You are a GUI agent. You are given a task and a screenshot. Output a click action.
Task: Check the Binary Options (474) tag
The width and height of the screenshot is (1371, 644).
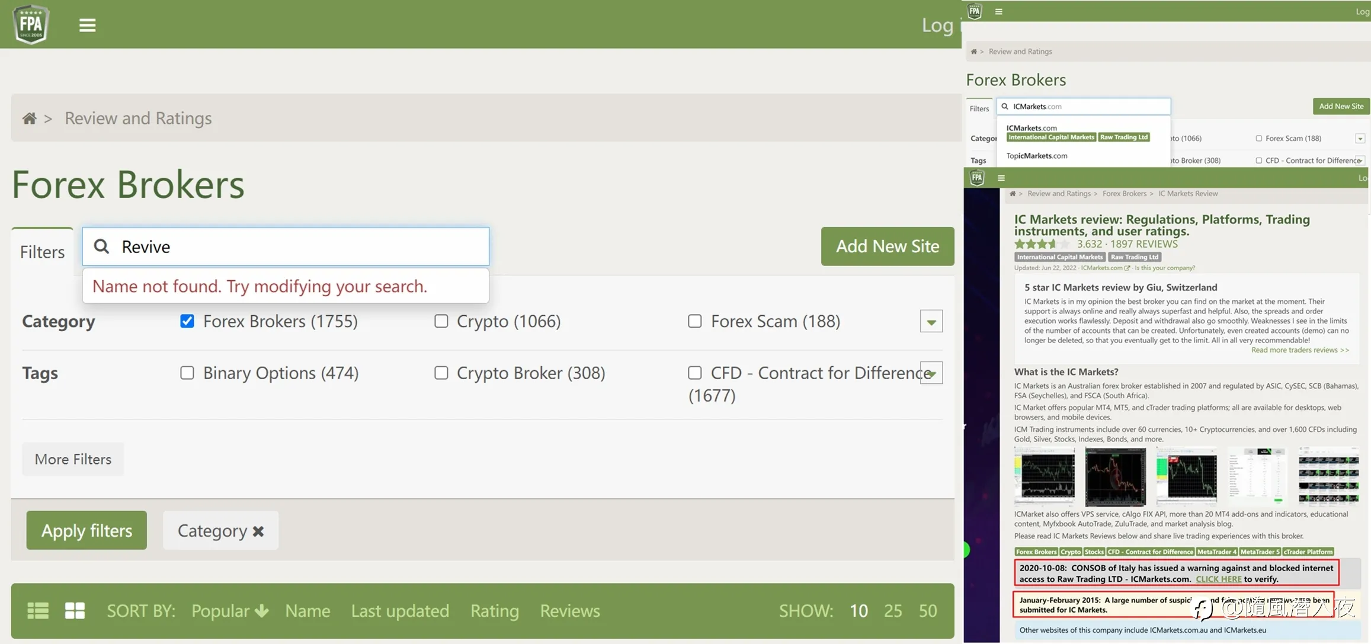187,373
